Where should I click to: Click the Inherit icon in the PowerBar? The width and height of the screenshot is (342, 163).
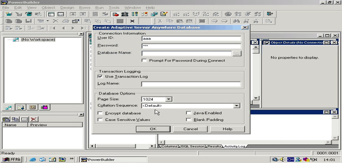click(19, 14)
